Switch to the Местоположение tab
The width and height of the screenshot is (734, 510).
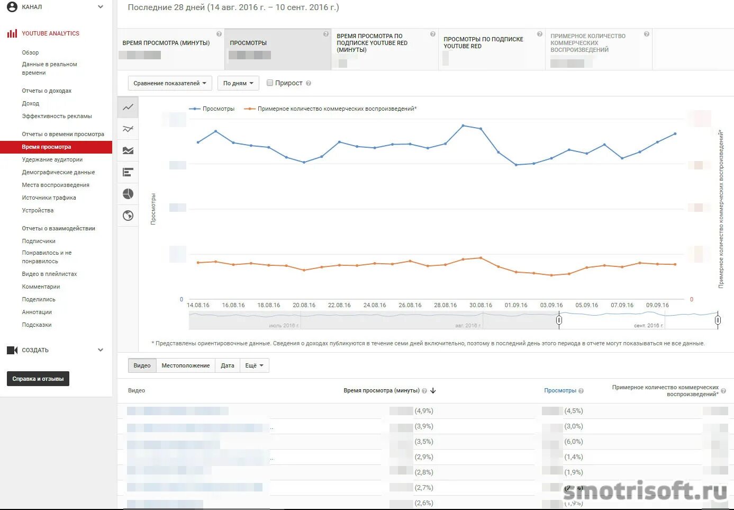(186, 365)
